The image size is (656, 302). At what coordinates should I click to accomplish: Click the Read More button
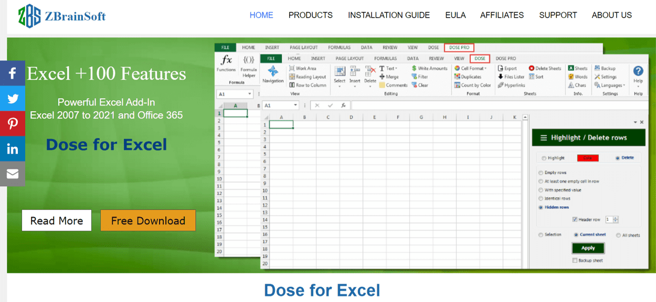coord(57,221)
